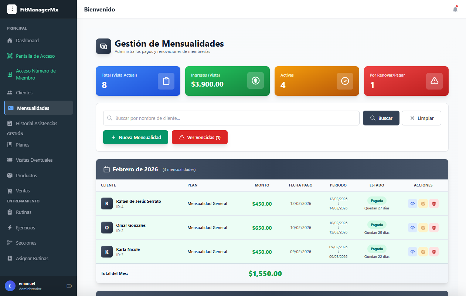This screenshot has width=466, height=296.
Task: Navigate to Historial Asistencias
Action: pyautogui.click(x=36, y=123)
